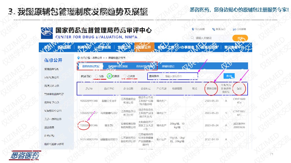
Task: Select the 已激活 radio button
Action: pos(109,76)
